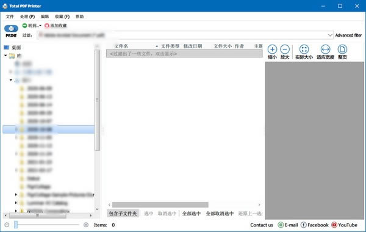Viewport: 366px width, 232px height.
Task: Click the folder tree scroll down arrow
Action: (x=97, y=209)
